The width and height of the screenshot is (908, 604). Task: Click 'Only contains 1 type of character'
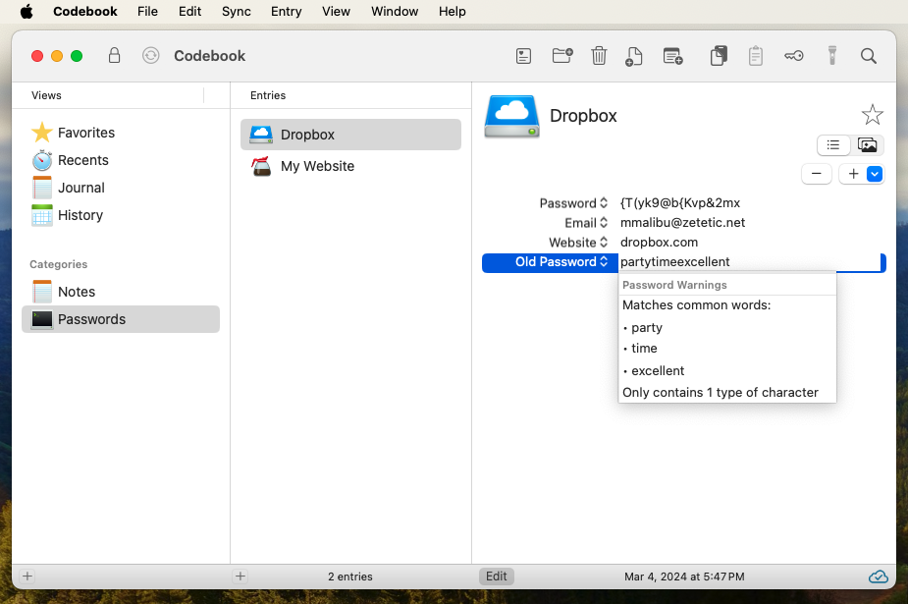[721, 393]
